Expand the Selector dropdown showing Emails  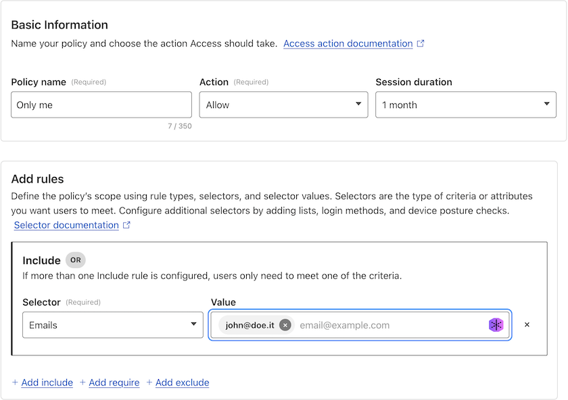coord(112,325)
